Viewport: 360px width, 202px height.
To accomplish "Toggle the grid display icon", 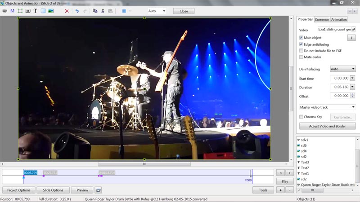I will pyautogui.click(x=124, y=11).
